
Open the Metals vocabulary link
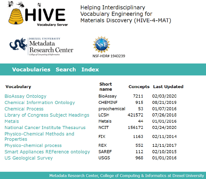[x=12, y=121]
